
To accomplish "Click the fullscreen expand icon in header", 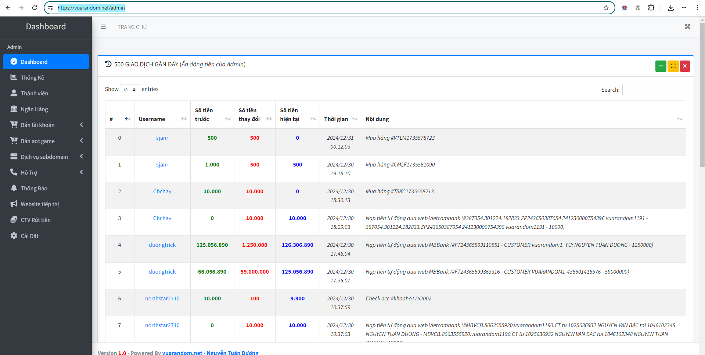I will [x=687, y=27].
